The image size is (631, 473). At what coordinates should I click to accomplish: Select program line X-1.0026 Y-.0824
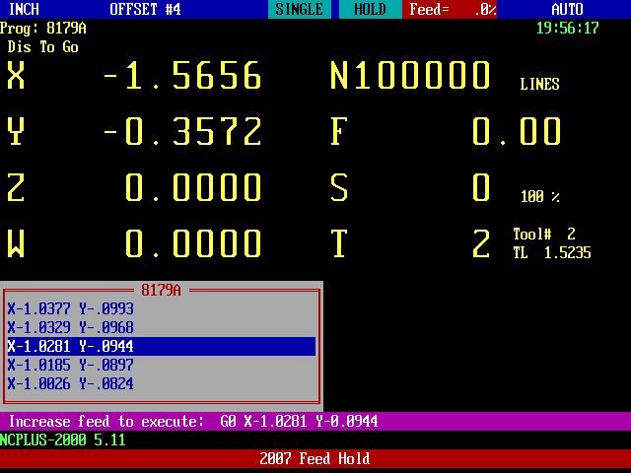[x=162, y=383]
